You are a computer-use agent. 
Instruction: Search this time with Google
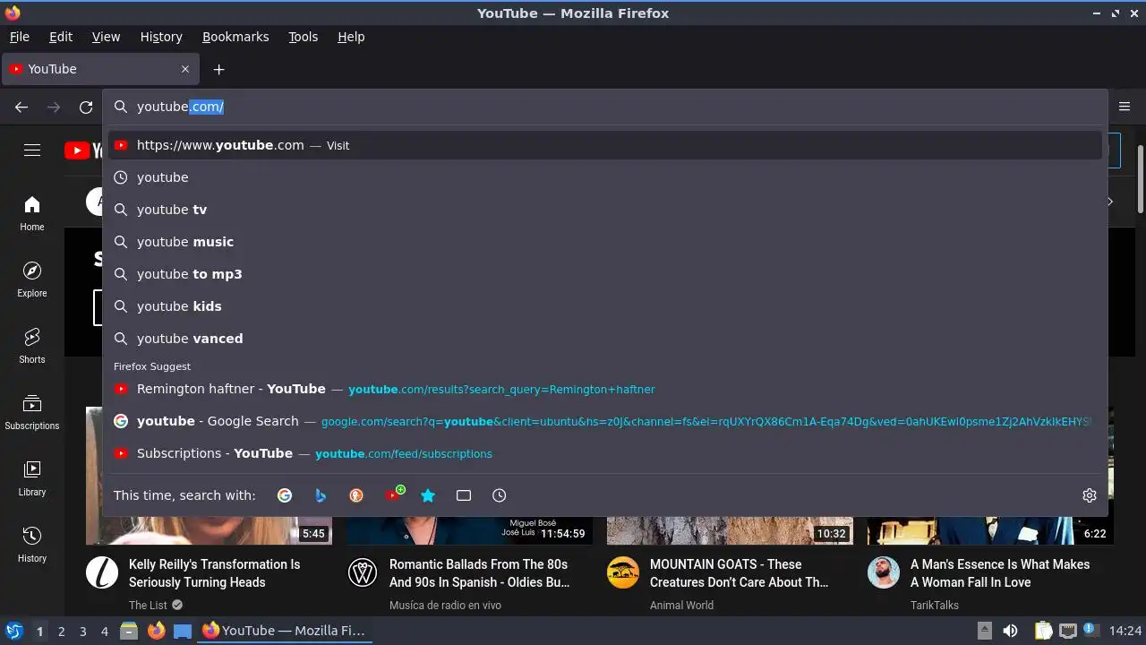tap(285, 495)
